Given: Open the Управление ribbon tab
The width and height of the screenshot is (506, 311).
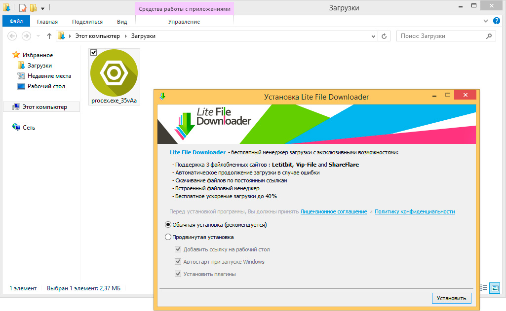Looking at the screenshot, I should [x=184, y=22].
